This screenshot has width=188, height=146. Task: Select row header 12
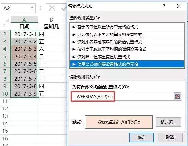click(x=5, y=109)
